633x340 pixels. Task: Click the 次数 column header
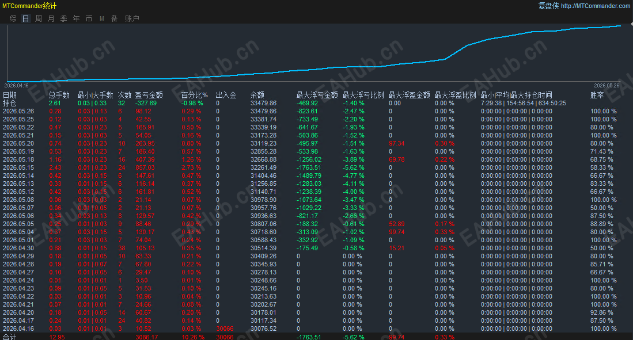coord(125,95)
